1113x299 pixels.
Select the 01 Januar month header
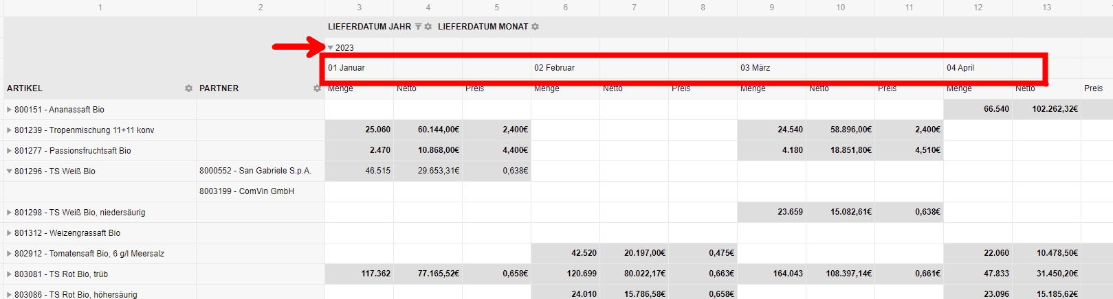click(346, 68)
